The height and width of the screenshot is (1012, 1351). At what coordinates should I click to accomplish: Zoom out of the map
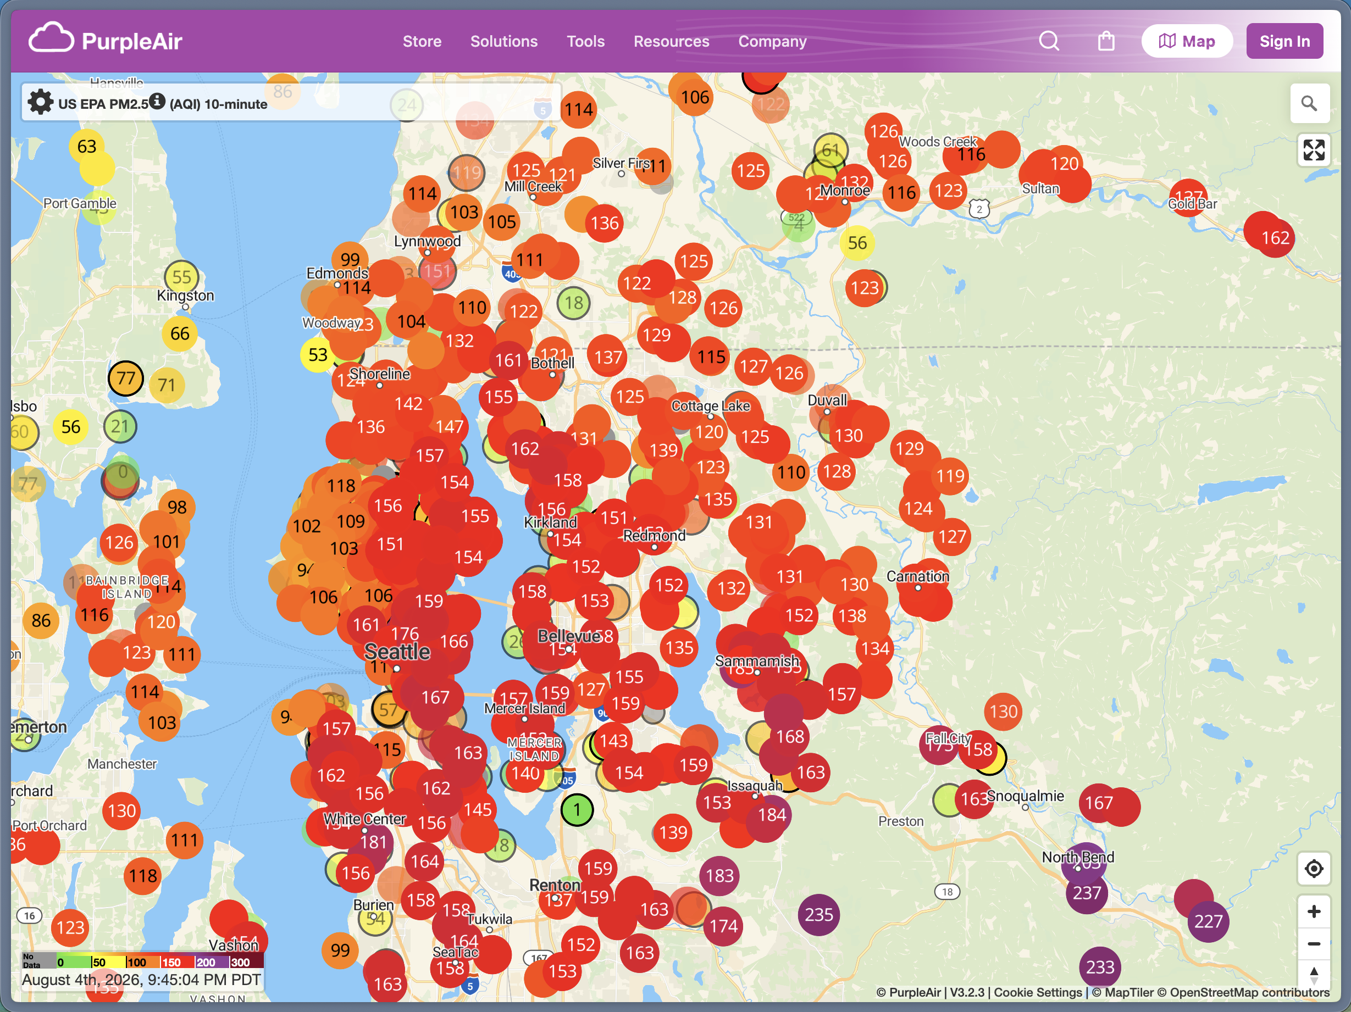pos(1314,944)
